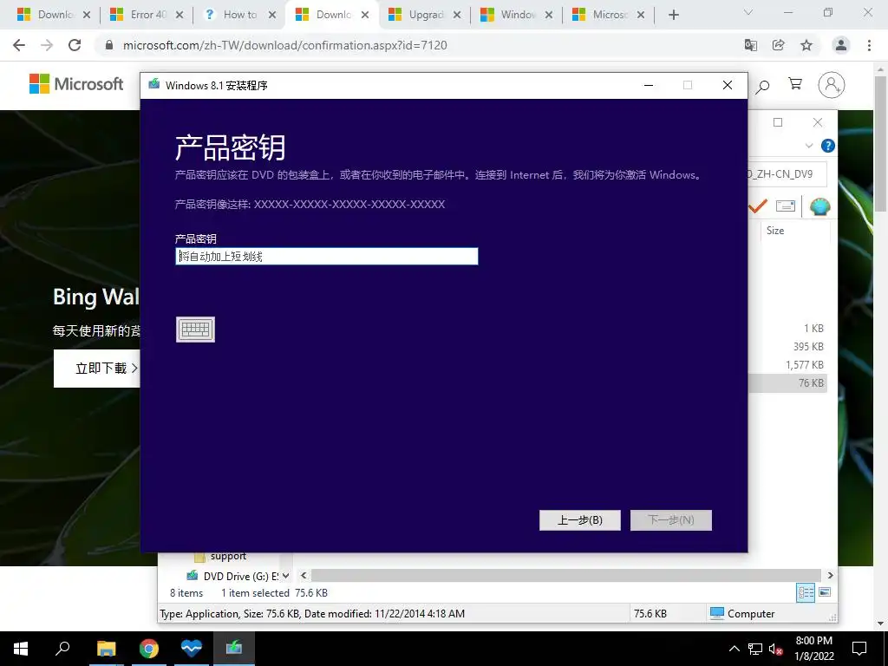Click Explorer horizontal scrollbar track
The width and height of the screenshot is (888, 666).
click(x=565, y=576)
